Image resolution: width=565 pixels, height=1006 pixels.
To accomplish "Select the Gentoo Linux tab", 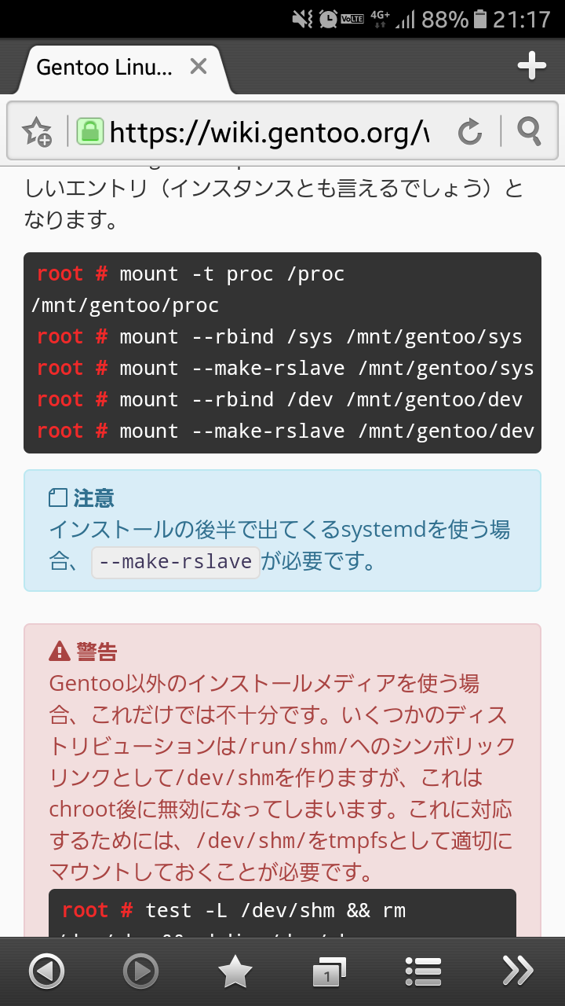I will [104, 68].
